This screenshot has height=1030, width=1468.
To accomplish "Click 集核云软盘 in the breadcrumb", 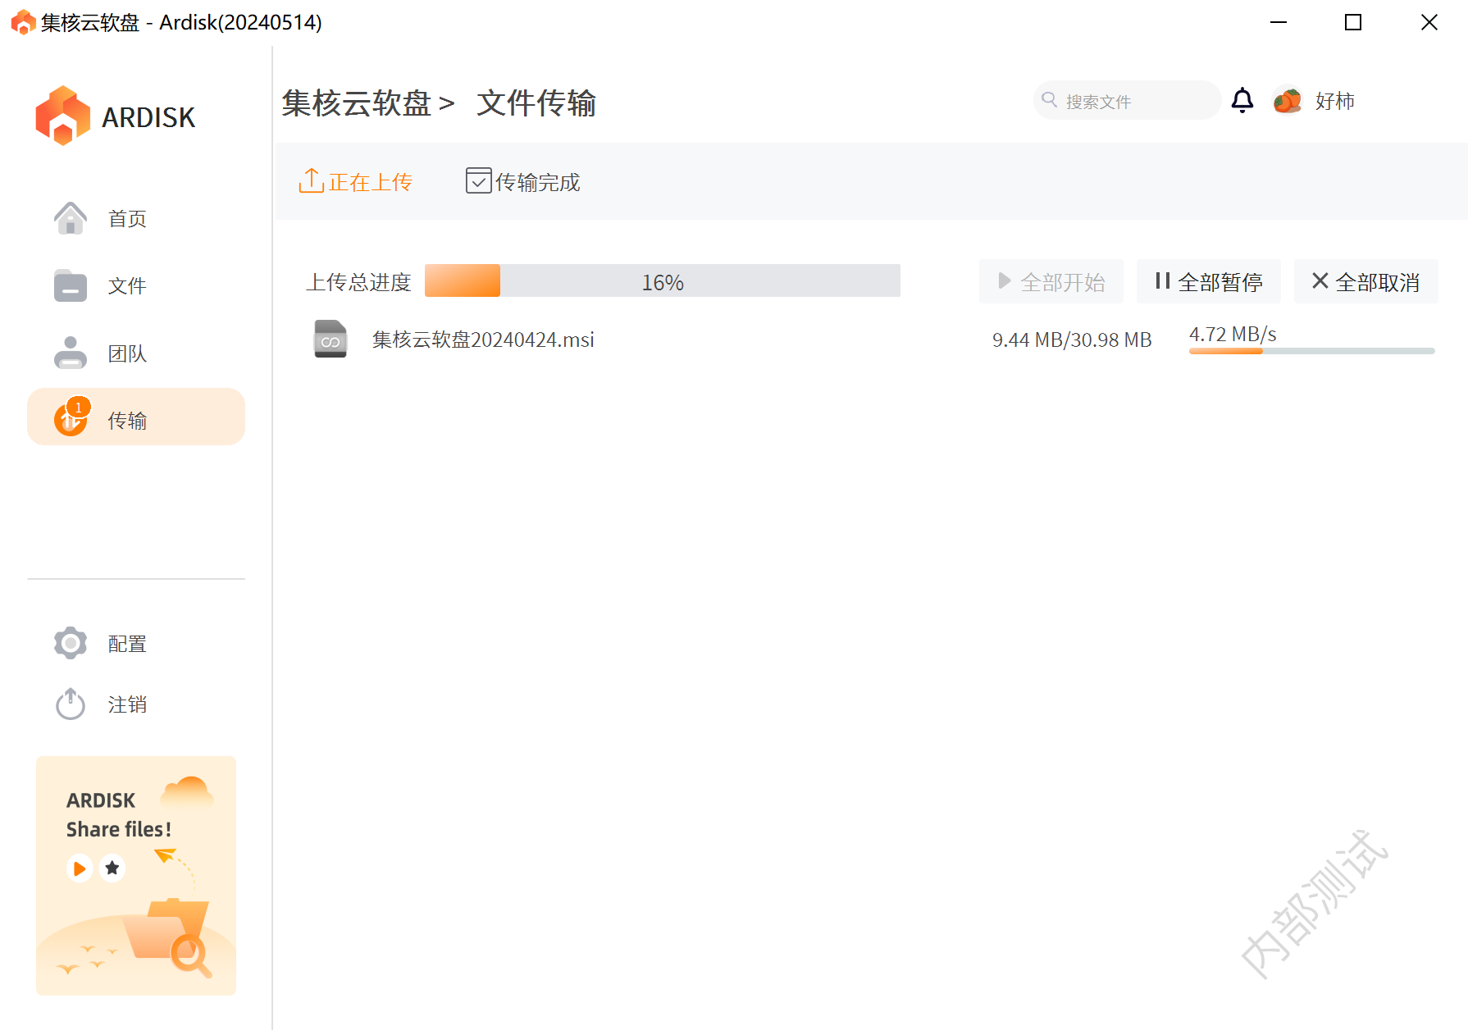I will (x=357, y=103).
